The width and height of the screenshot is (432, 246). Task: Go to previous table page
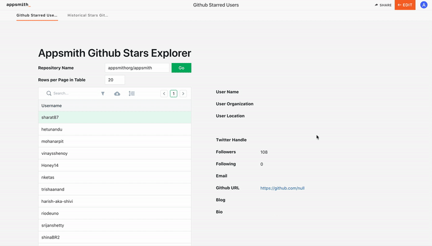click(x=164, y=93)
